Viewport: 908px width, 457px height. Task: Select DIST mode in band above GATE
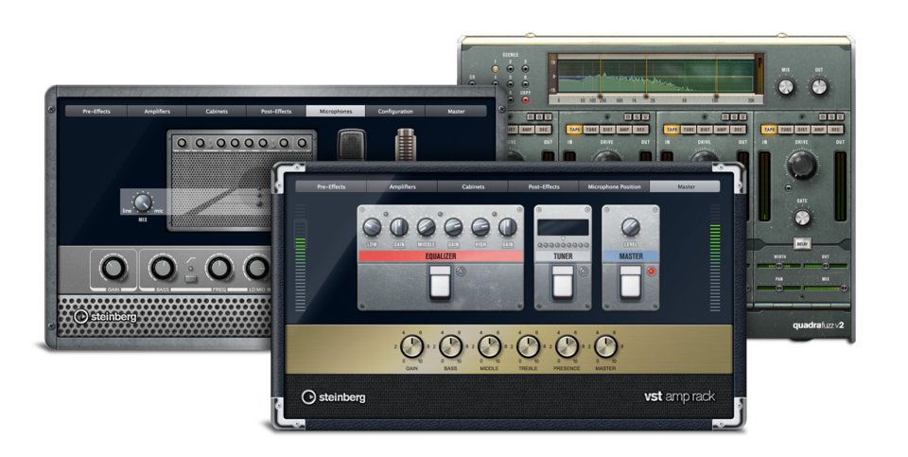pos(802,130)
